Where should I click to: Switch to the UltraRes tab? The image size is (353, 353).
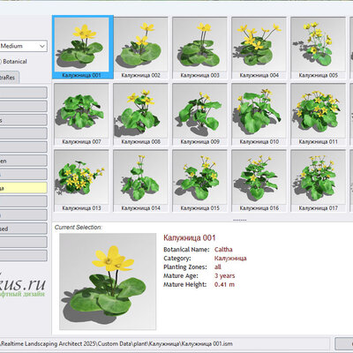click(x=10, y=78)
